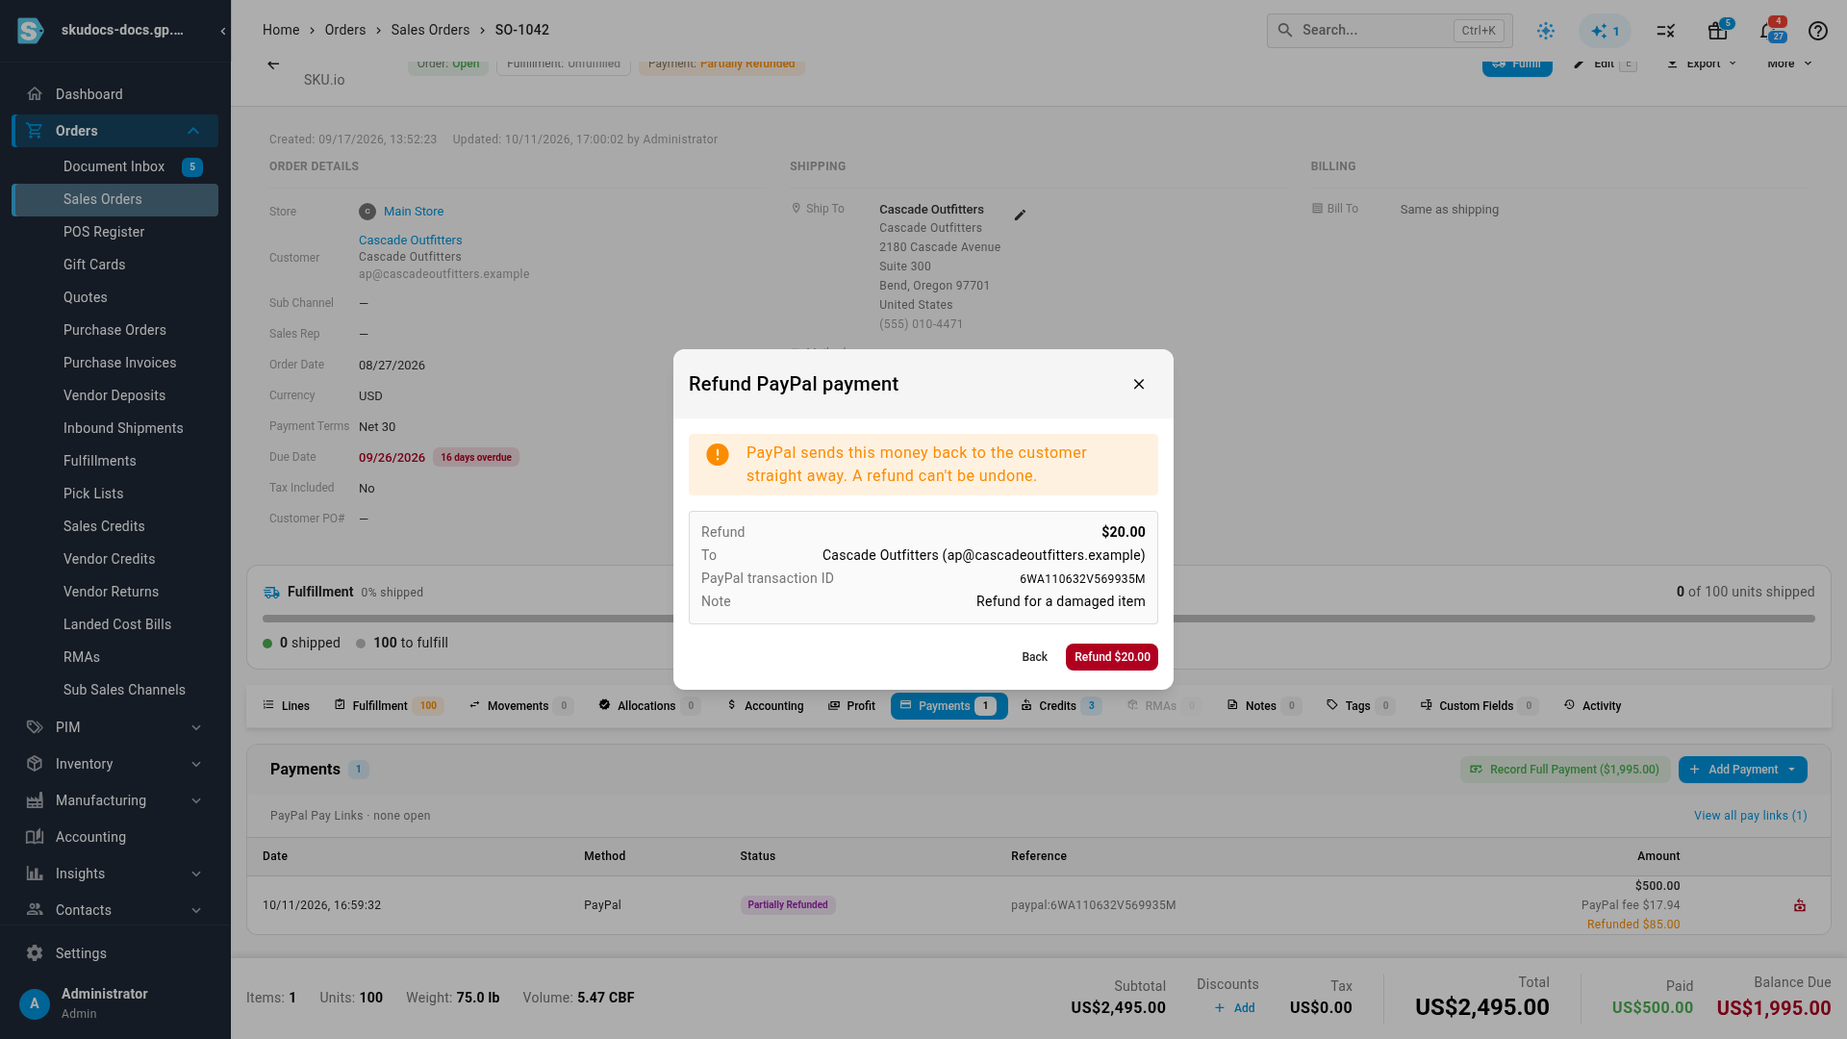Click the refund icon on PayPal row
This screenshot has height=1039, width=1847.
click(x=1800, y=905)
